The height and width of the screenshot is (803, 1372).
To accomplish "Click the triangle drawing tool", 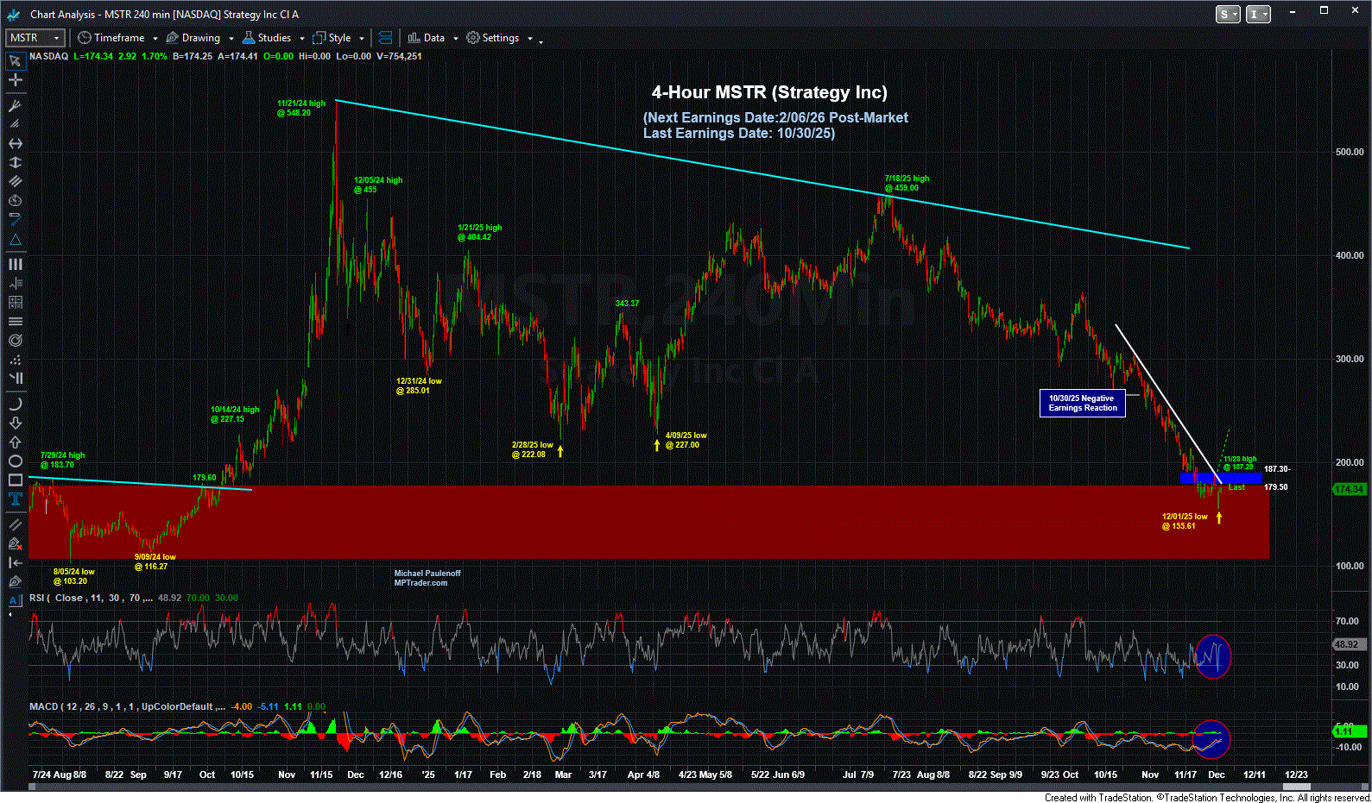I will pos(15,240).
